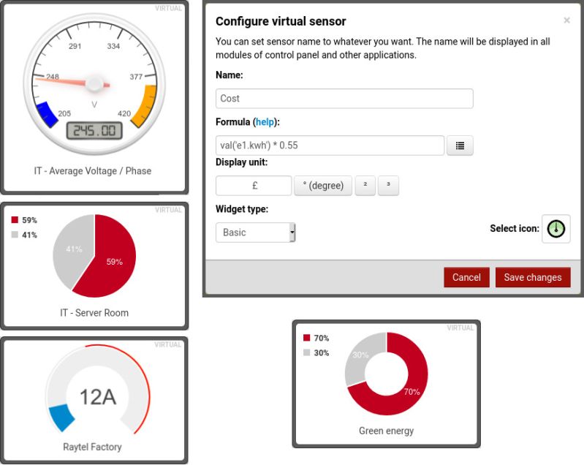Click the 245.00 digital voltage readout
584x465 pixels.
pyautogui.click(x=94, y=131)
